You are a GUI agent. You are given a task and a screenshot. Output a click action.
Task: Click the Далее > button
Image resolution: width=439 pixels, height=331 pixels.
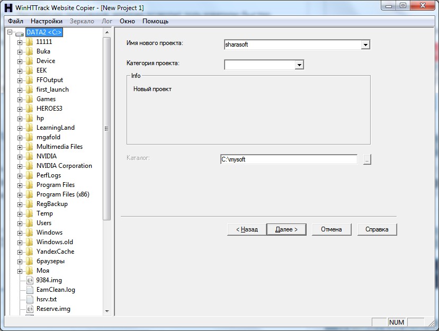click(286, 229)
